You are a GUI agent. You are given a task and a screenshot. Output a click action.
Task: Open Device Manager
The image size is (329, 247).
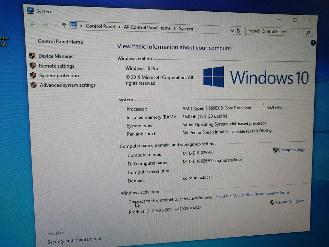point(56,56)
